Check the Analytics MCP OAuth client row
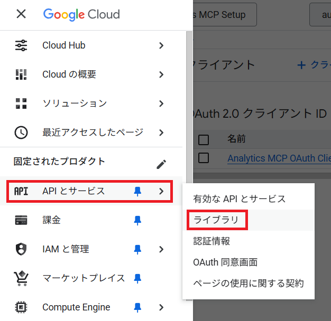 pos(204,158)
